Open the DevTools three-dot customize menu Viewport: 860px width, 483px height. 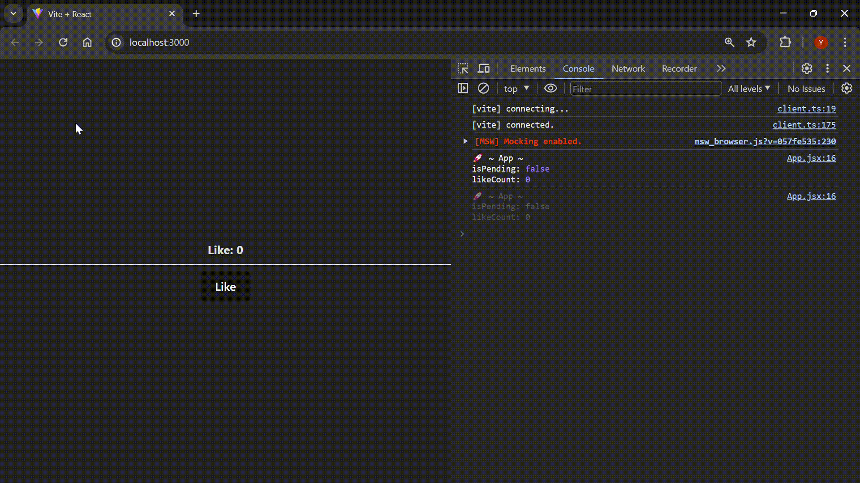click(x=827, y=68)
